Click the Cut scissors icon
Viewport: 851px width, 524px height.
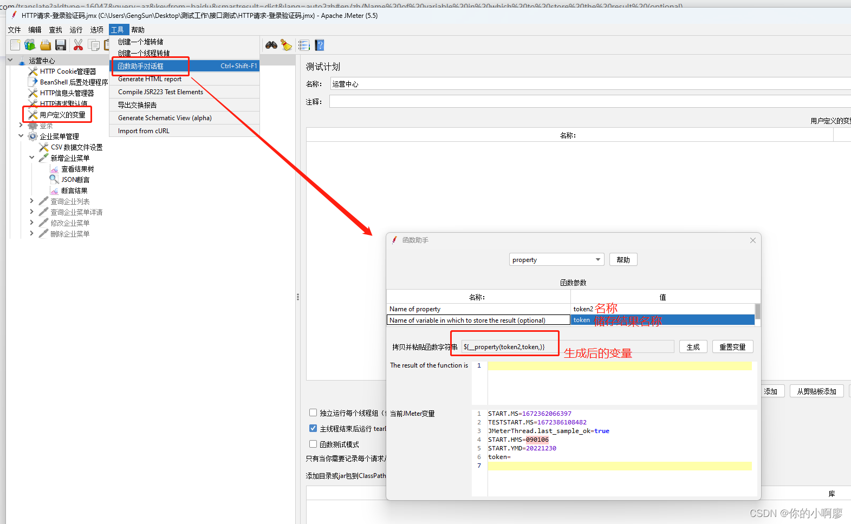(x=79, y=45)
